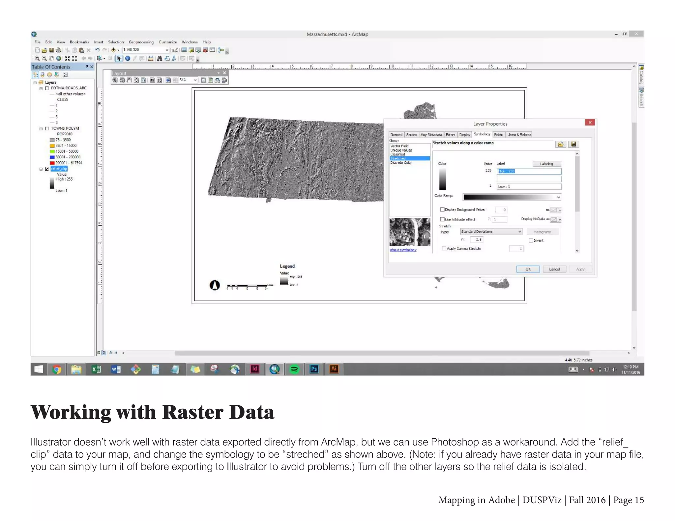Click the Full Extent globe icon
The width and height of the screenshot is (675, 521).
point(58,58)
